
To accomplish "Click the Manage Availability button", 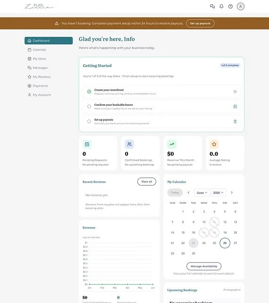I will pos(204,266).
